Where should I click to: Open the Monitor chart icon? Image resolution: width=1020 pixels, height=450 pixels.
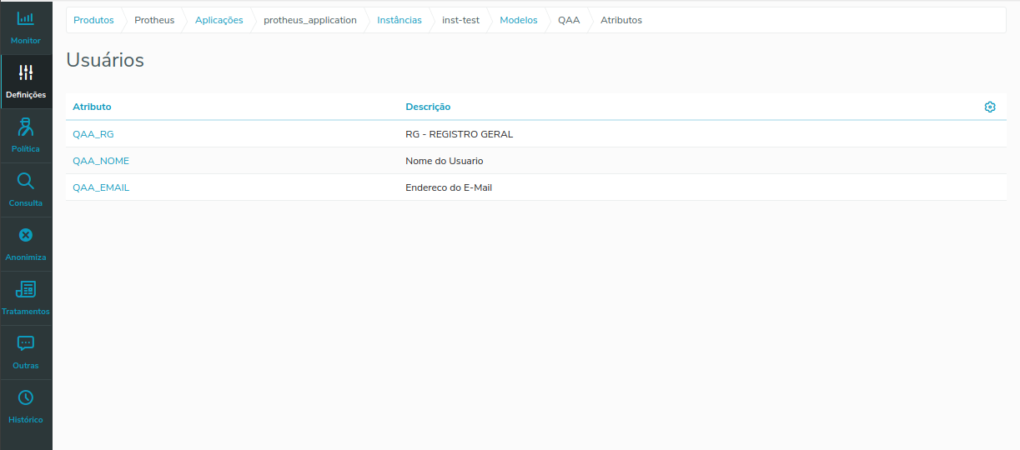click(26, 18)
